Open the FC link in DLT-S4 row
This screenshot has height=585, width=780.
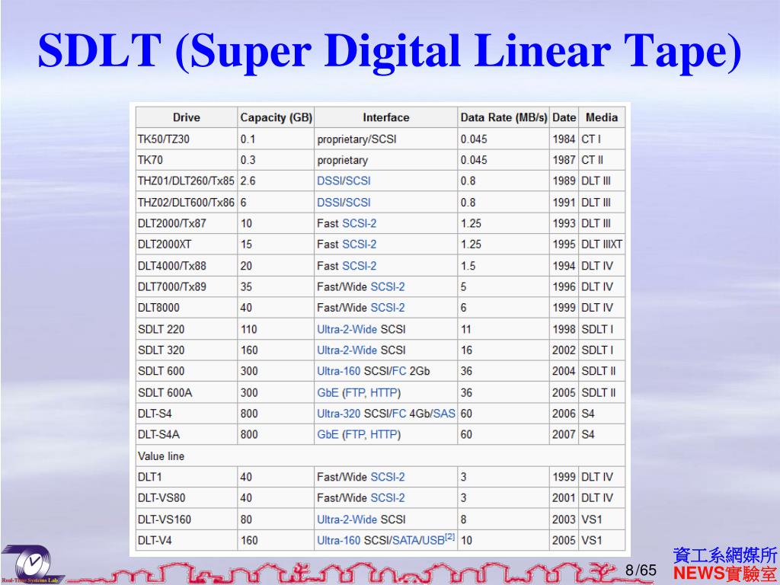click(399, 414)
